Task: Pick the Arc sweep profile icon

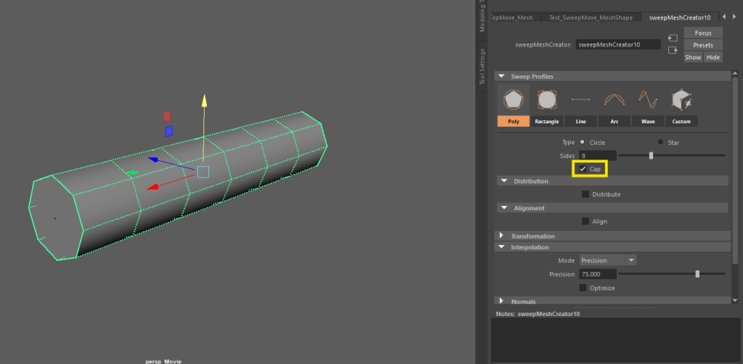Action: [614, 99]
